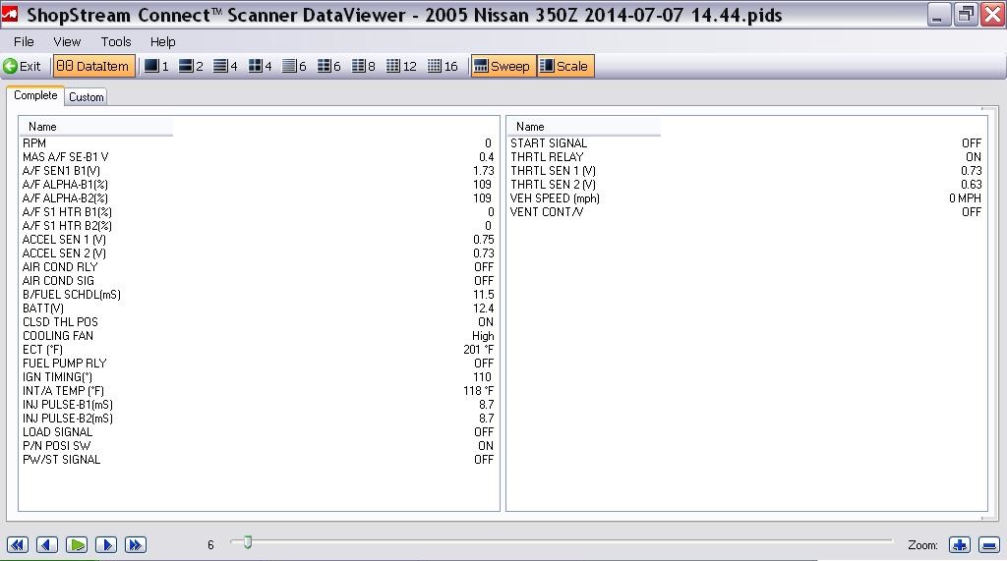Select the ACCEL SEN 2 (V) row

pos(259,252)
